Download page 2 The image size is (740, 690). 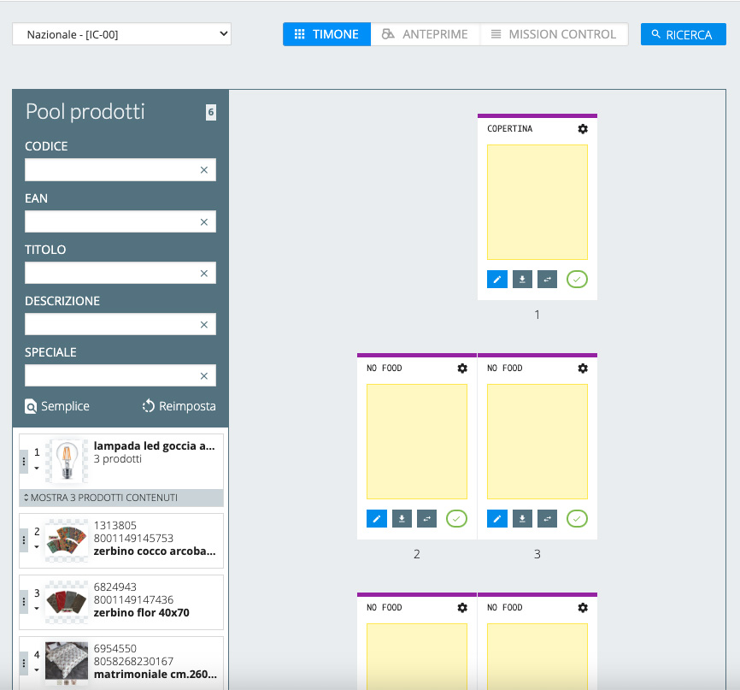(x=402, y=519)
